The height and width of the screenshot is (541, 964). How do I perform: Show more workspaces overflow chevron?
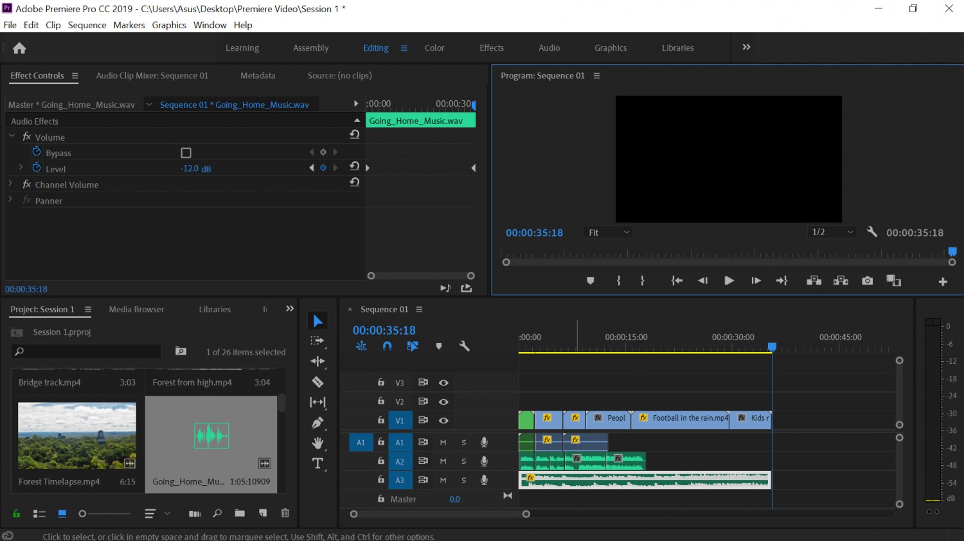(746, 48)
